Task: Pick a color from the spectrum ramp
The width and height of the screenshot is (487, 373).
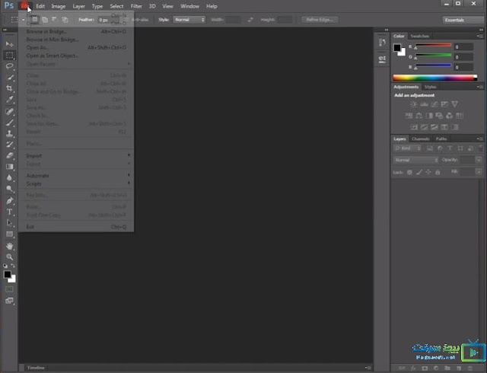Action: click(x=434, y=78)
